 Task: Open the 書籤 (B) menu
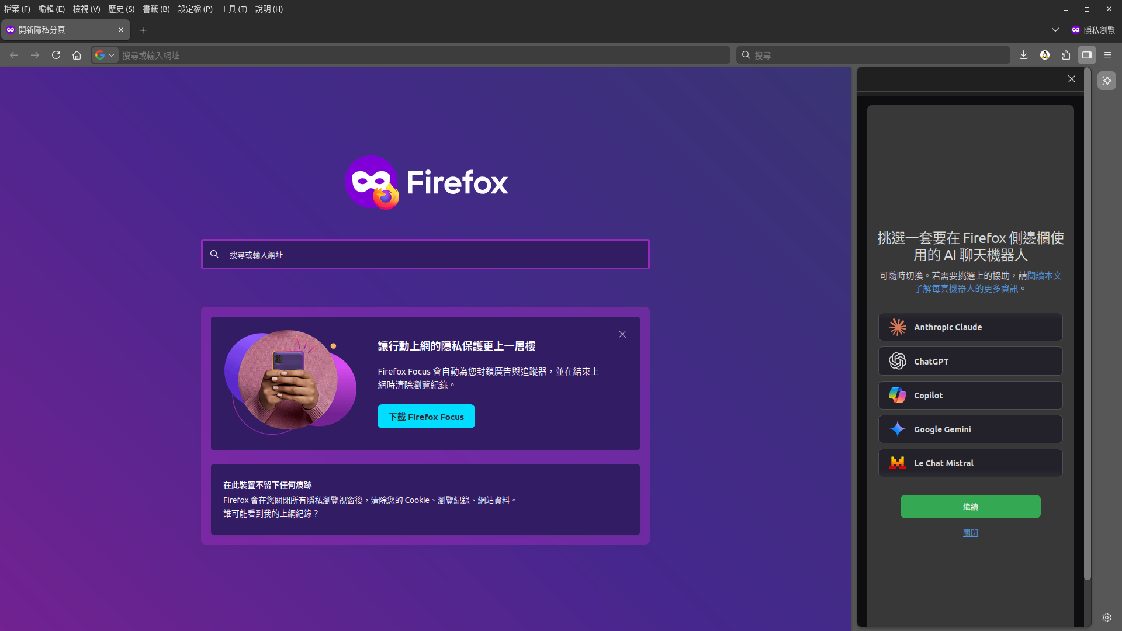[156, 9]
